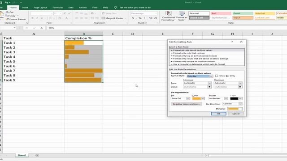Enable the Show Bar Only checkbox
The height and width of the screenshot is (161, 287).
click(217, 76)
